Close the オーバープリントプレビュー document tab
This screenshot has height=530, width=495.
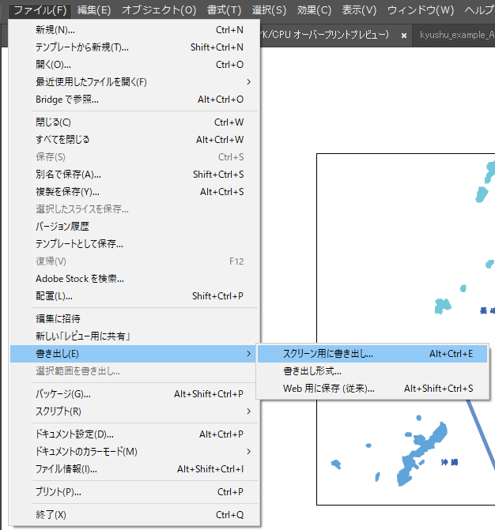tap(404, 36)
